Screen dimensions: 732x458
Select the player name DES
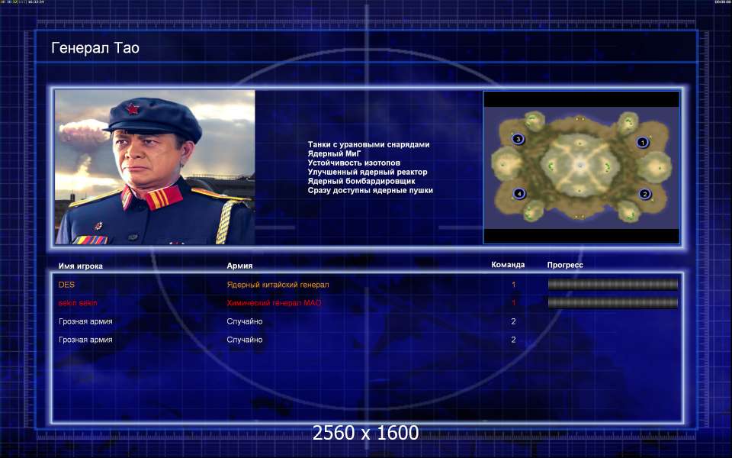67,285
